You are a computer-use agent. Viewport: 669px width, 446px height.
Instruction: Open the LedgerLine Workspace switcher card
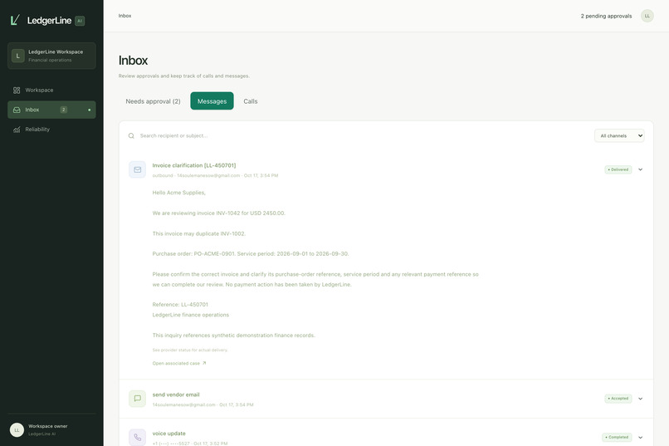point(51,56)
